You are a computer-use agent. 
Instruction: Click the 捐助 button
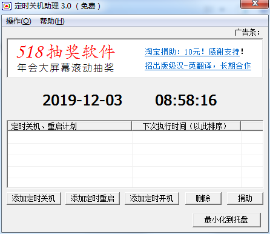245,198
